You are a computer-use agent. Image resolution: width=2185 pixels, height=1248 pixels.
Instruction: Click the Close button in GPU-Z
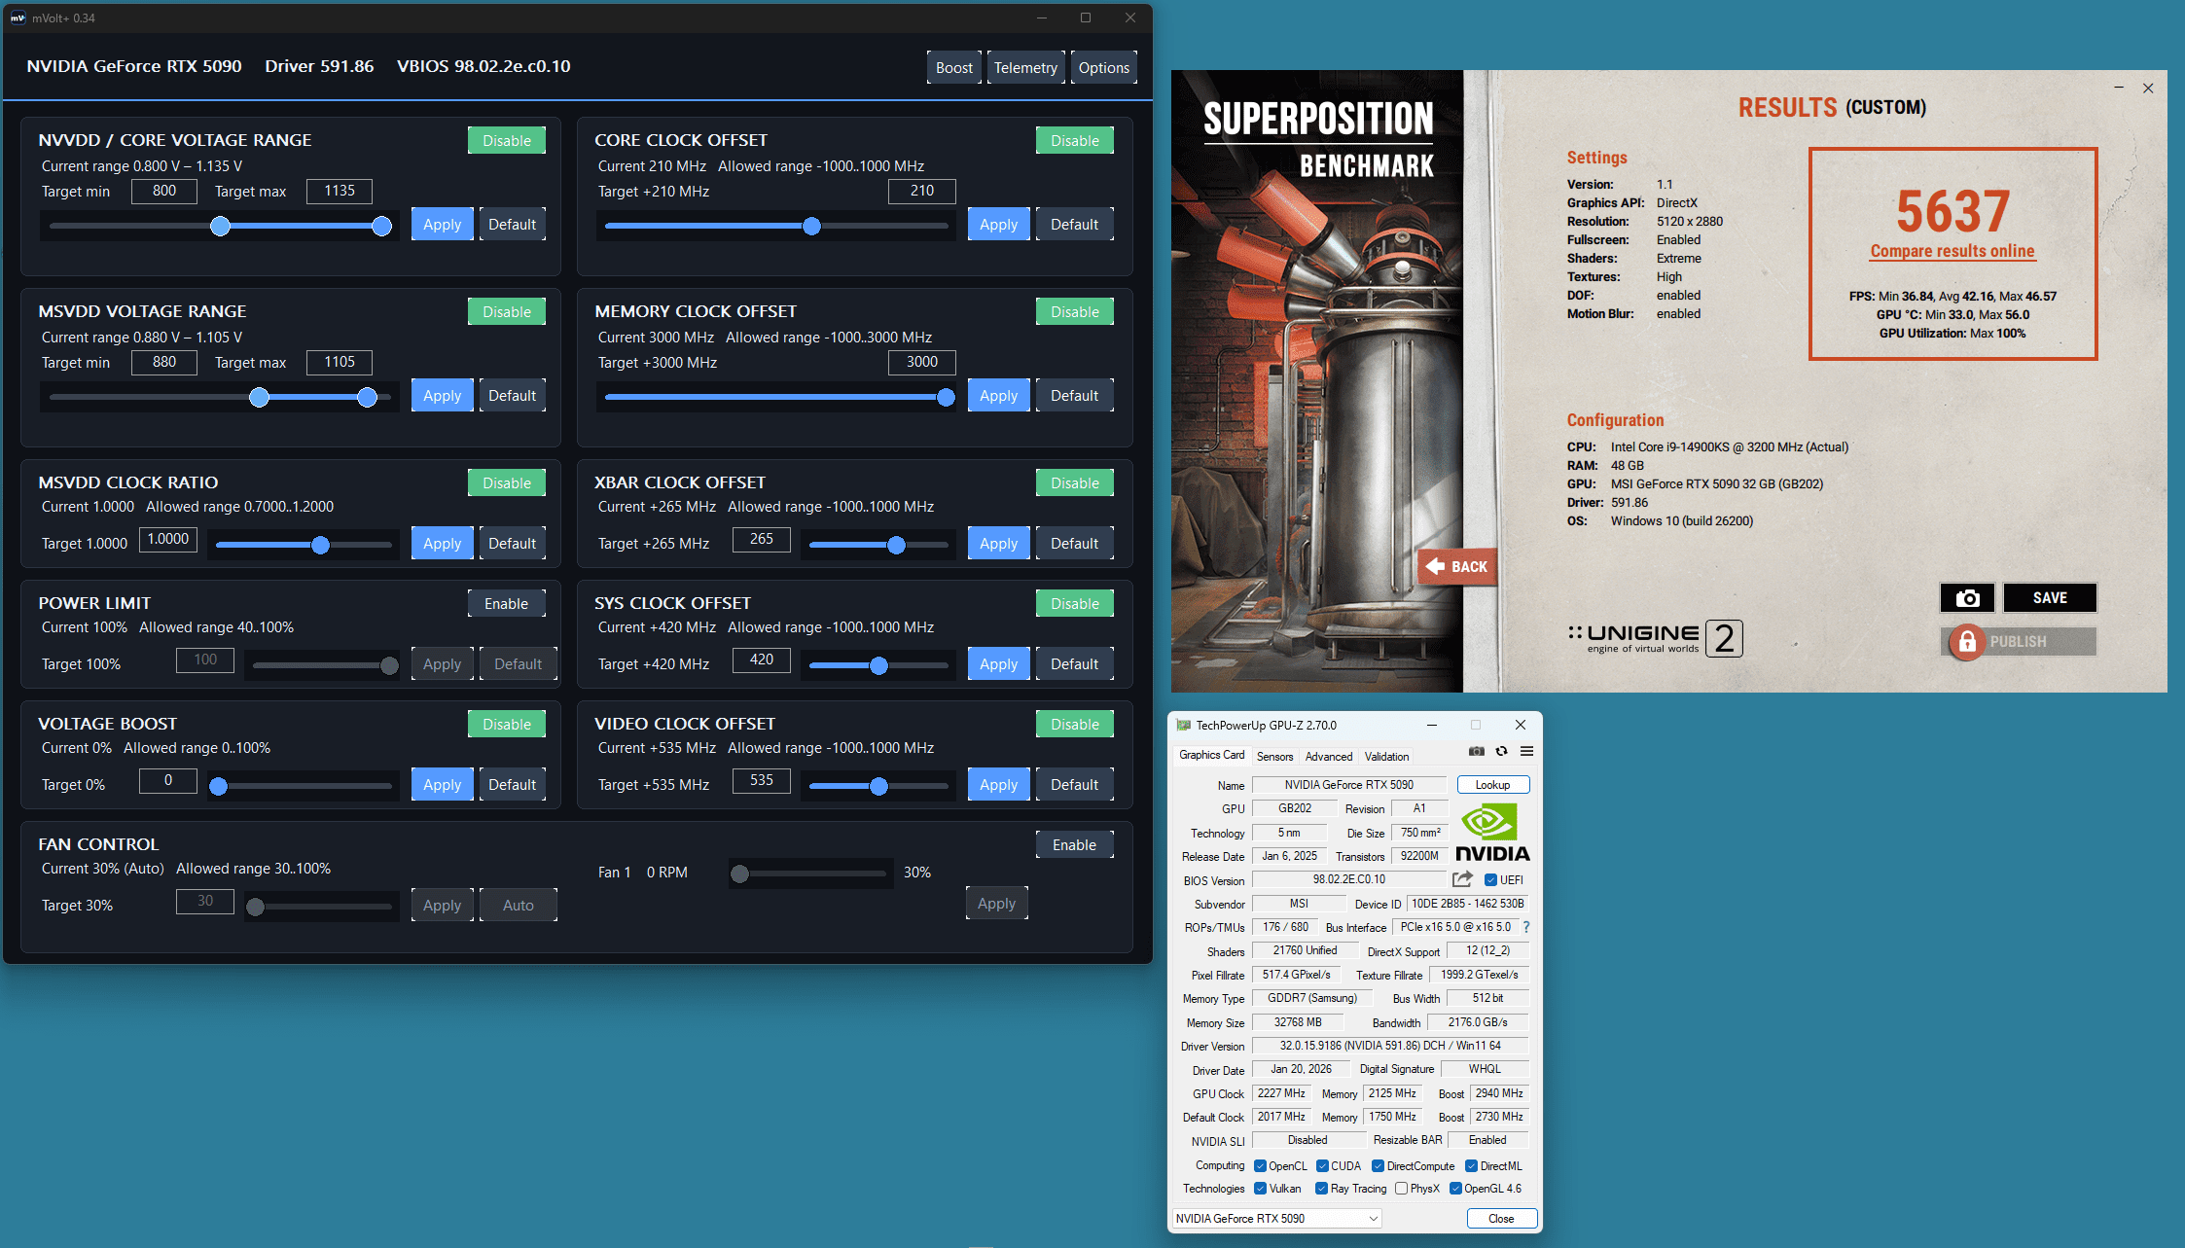1501,1218
